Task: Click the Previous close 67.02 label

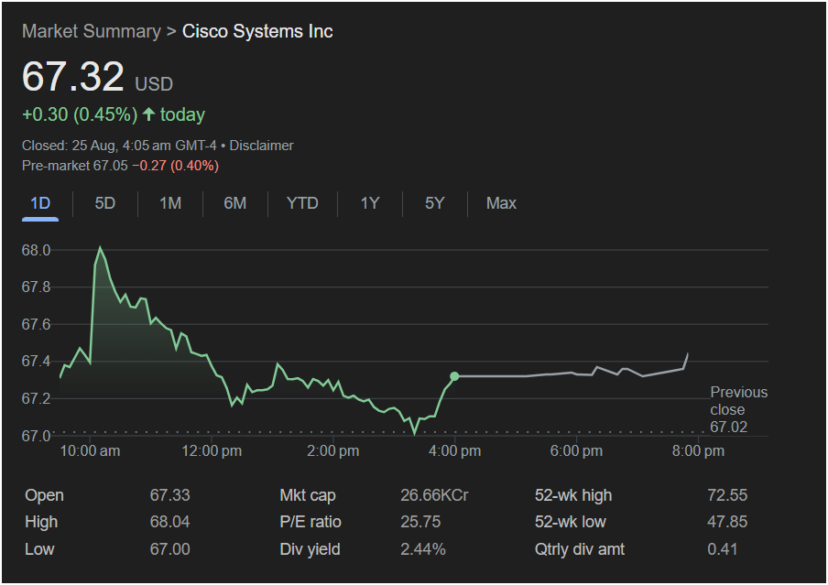Action: click(x=738, y=409)
